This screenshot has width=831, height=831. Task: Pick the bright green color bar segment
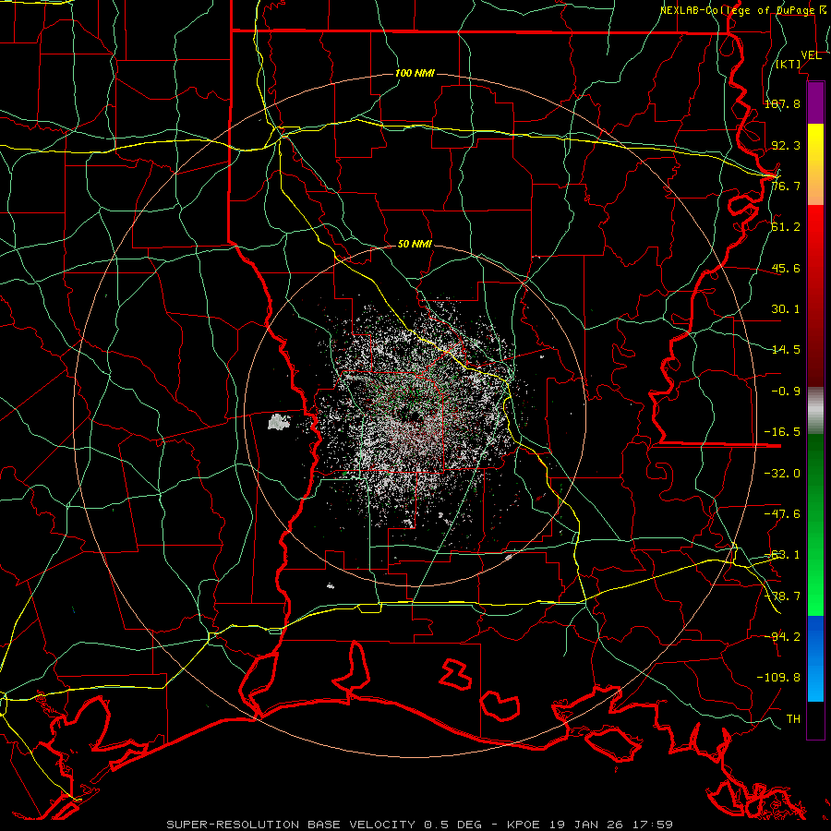tap(815, 588)
